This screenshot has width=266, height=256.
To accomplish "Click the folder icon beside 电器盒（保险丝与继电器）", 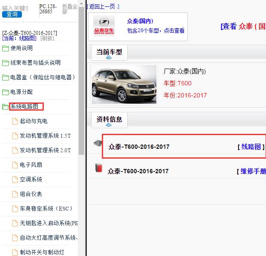I will [x=6, y=77].
